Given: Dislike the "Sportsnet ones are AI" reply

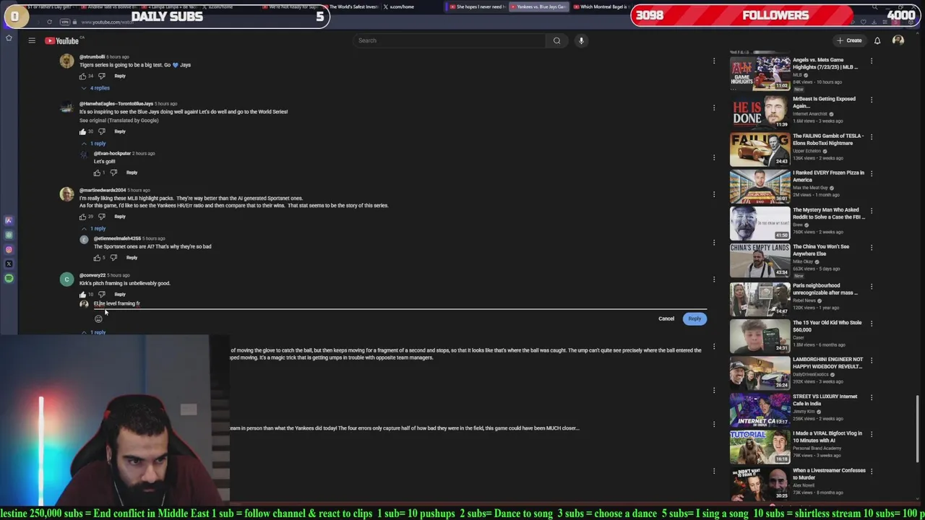Looking at the screenshot, I should pyautogui.click(x=113, y=258).
